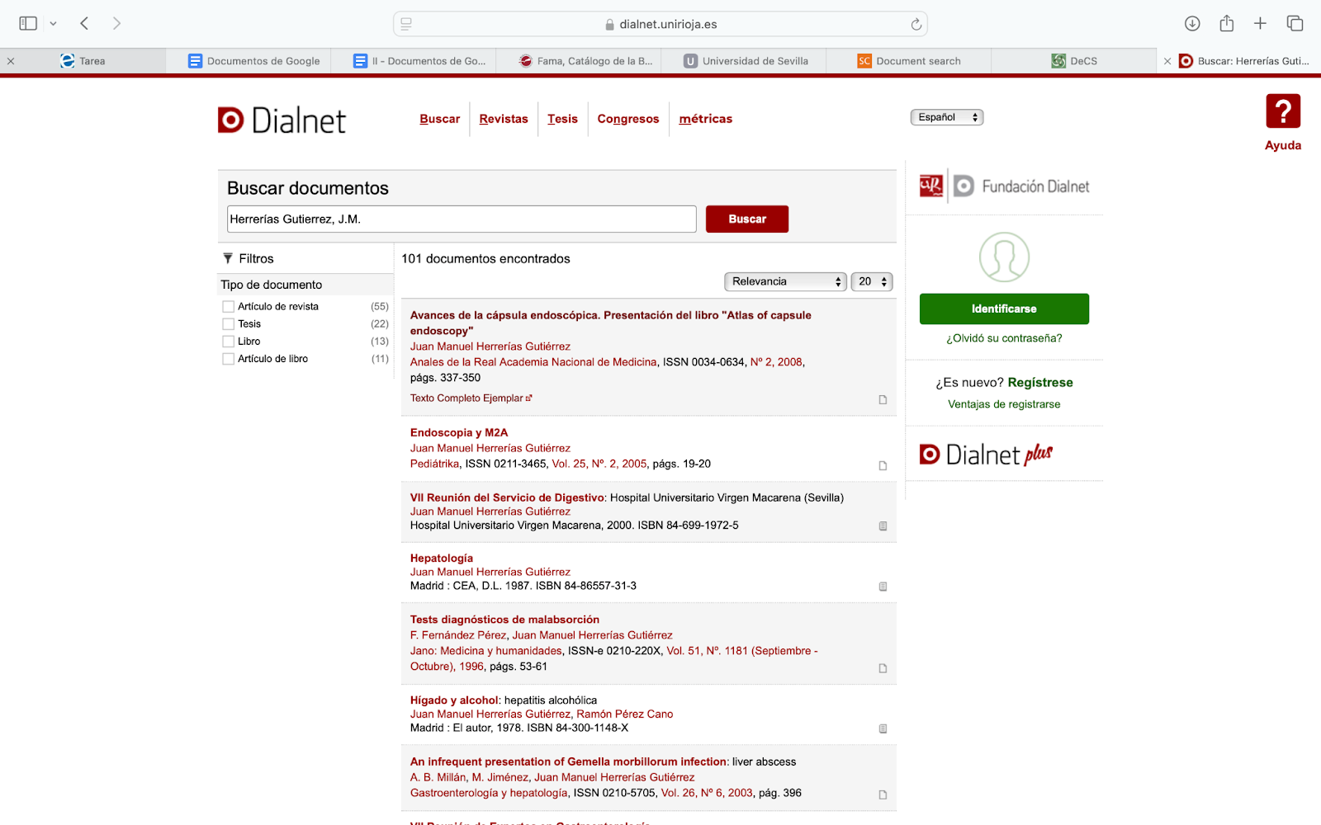Go forward to the next page
1321x825 pixels.
point(116,24)
